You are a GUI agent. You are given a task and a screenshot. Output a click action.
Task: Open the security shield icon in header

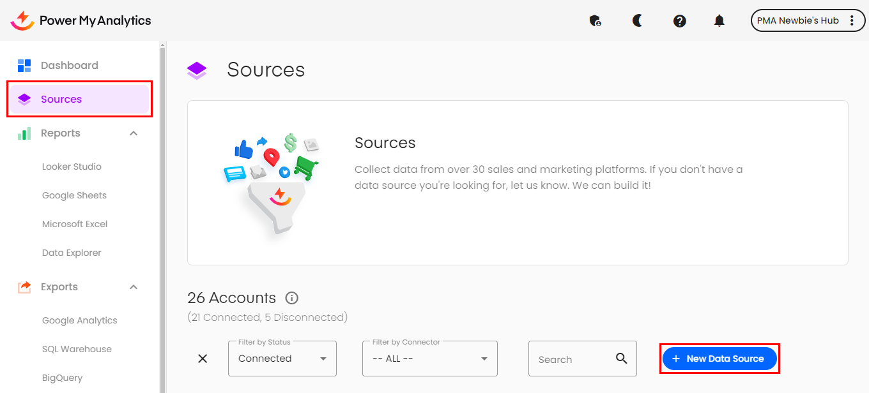(595, 21)
